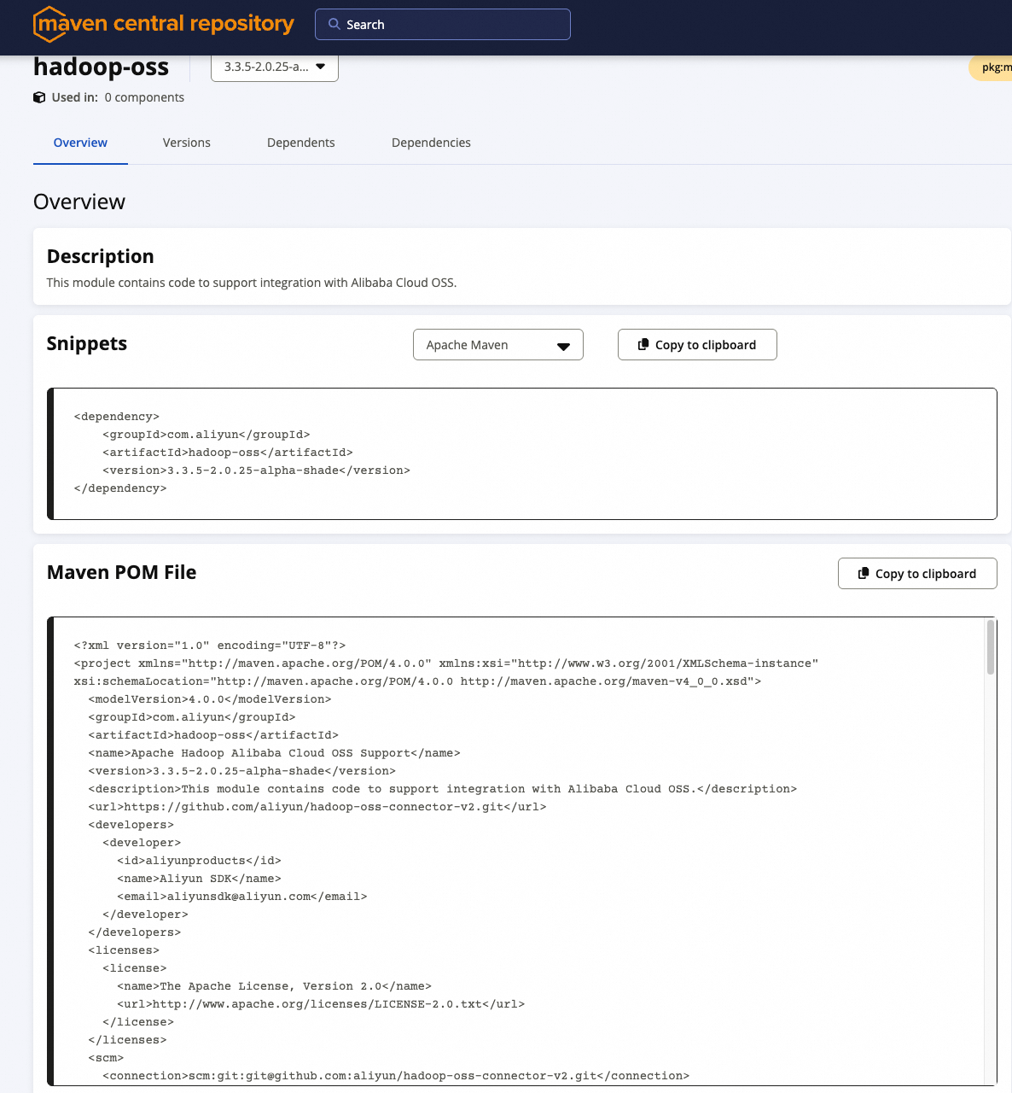1012x1093 pixels.
Task: Click the Maven POM File heading
Action: coord(122,572)
